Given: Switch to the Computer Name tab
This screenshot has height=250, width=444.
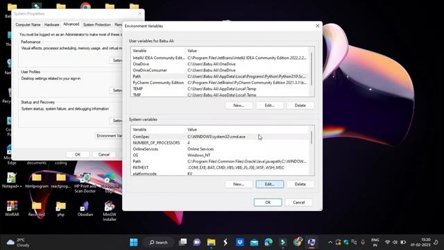Looking at the screenshot, I should [28, 25].
